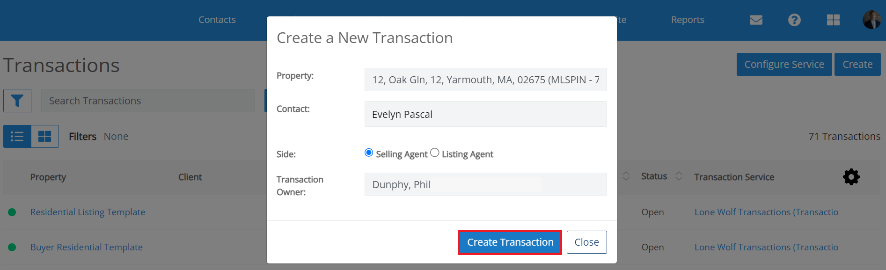Click the Configure Service button
This screenshot has height=270, width=886.
pyautogui.click(x=784, y=64)
